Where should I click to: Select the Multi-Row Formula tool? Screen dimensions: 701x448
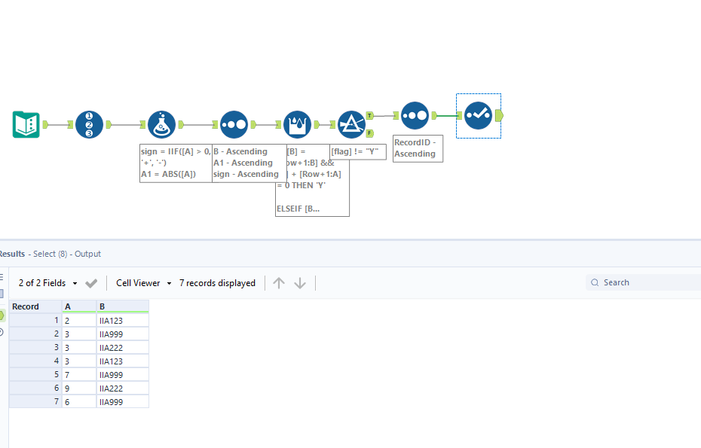click(297, 125)
